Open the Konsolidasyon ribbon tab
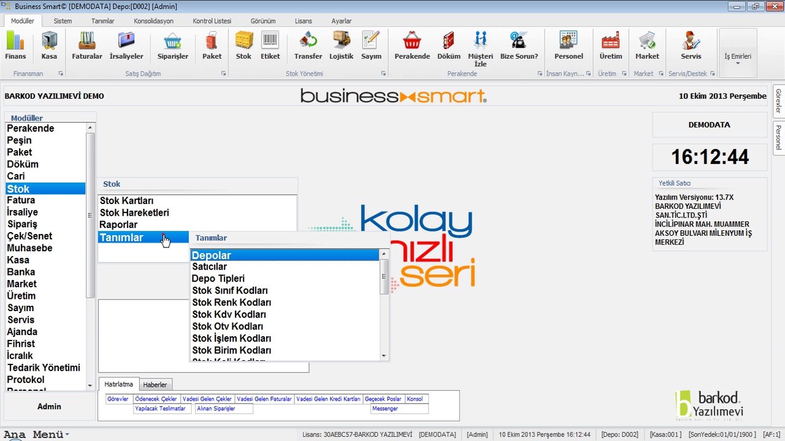This screenshot has width=785, height=441. click(x=154, y=21)
